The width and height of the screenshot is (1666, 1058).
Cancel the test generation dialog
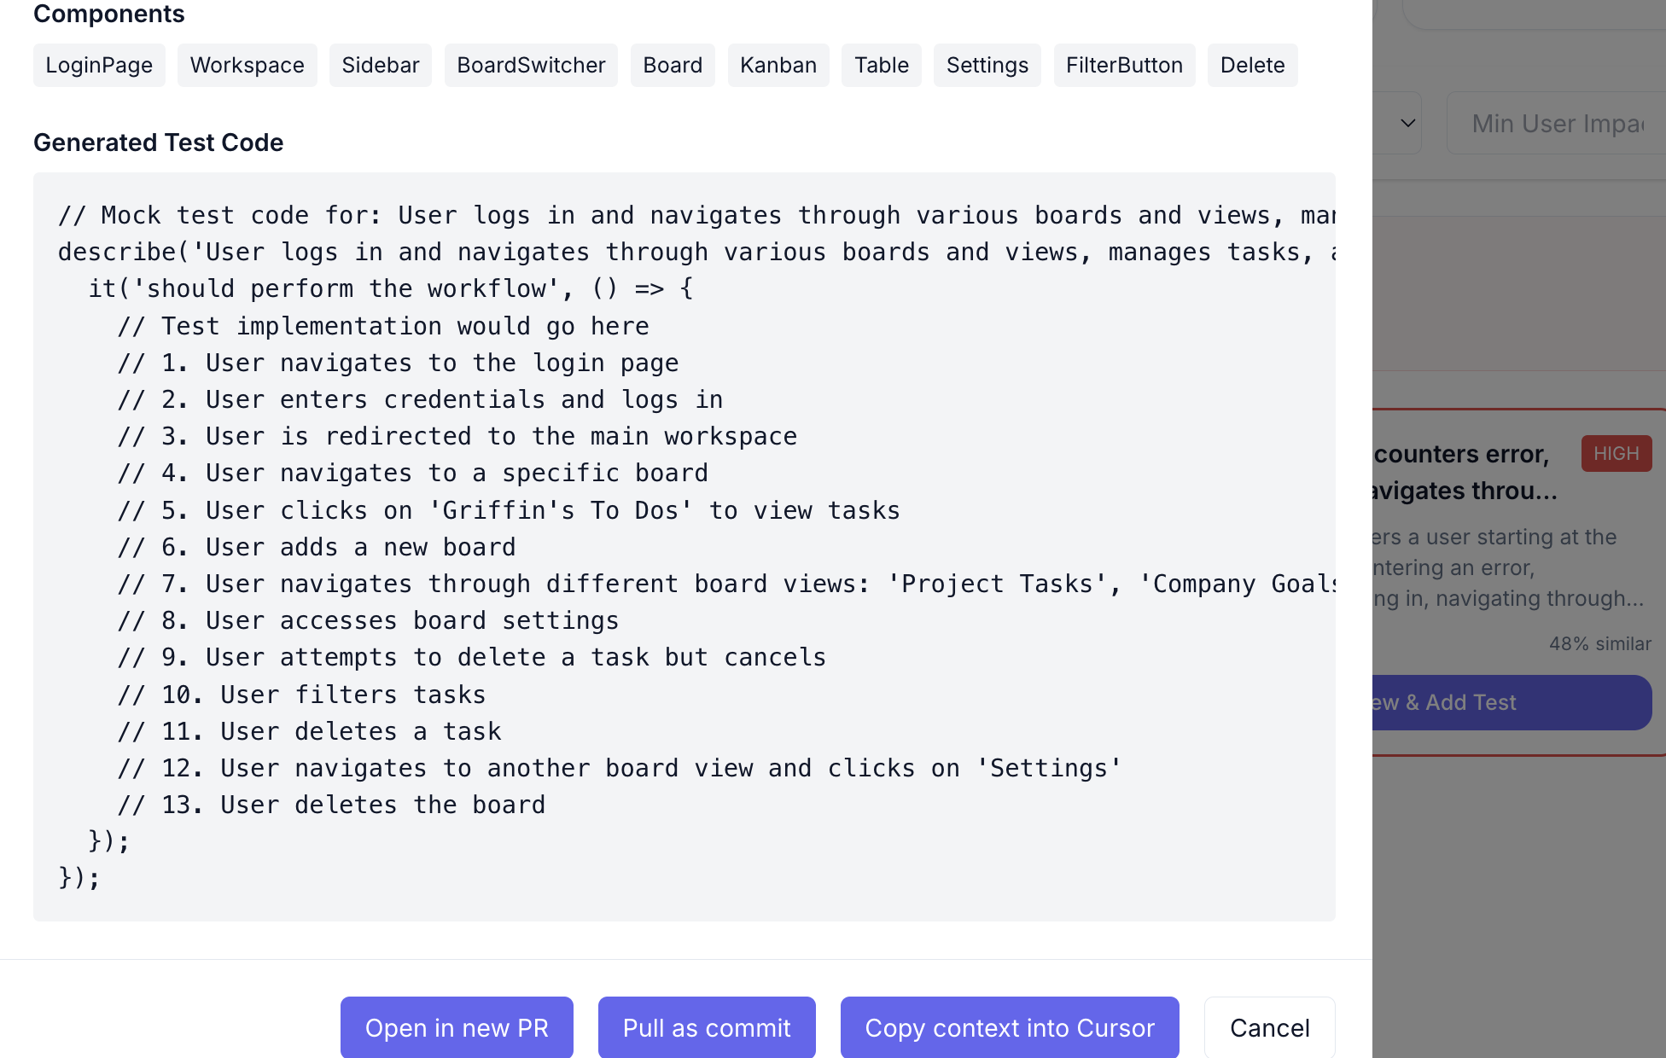(1269, 1027)
